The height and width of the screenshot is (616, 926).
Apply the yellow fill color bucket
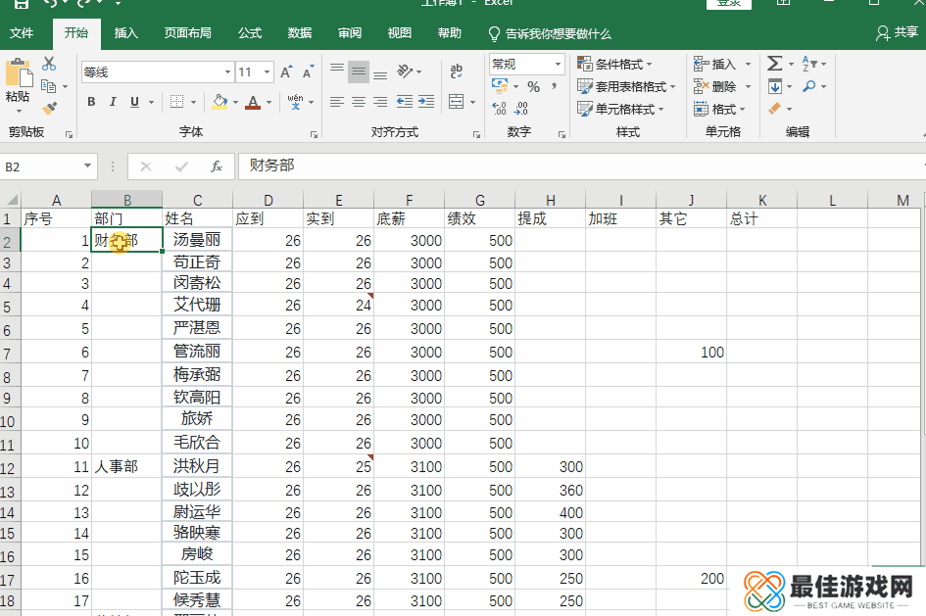pos(219,102)
